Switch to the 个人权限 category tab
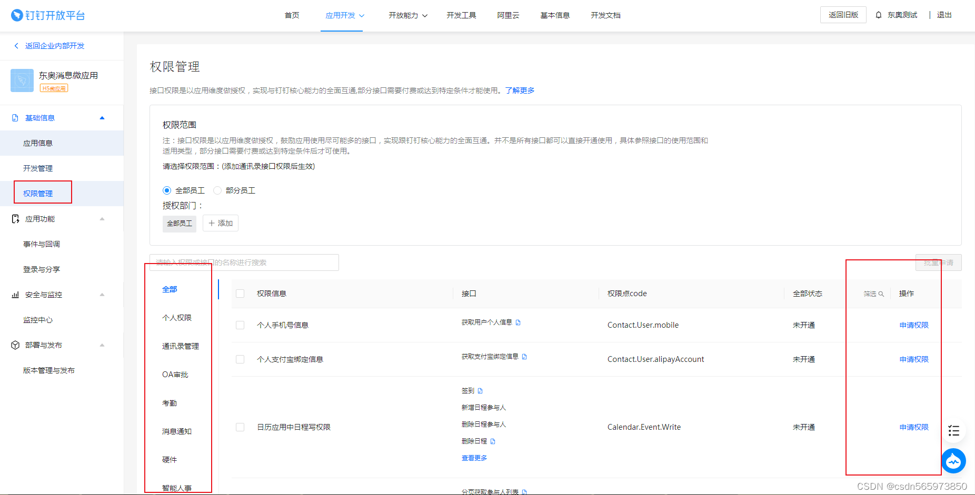The image size is (975, 495). pyautogui.click(x=177, y=318)
